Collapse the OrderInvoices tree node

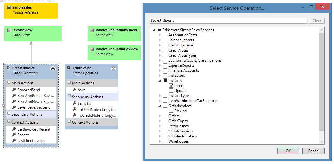point(160,106)
